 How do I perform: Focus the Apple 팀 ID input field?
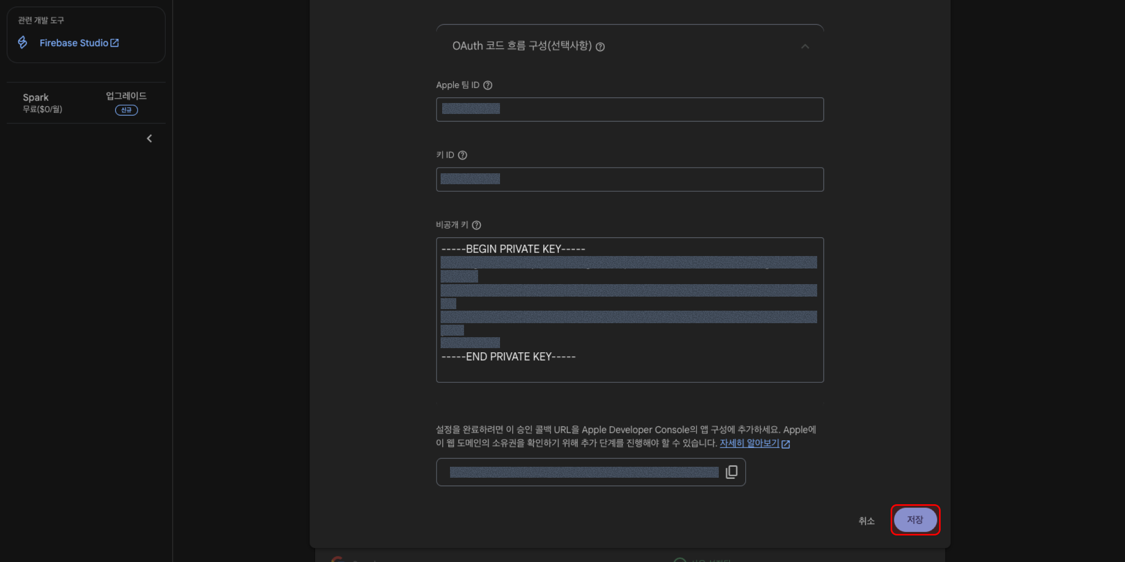pos(630,109)
